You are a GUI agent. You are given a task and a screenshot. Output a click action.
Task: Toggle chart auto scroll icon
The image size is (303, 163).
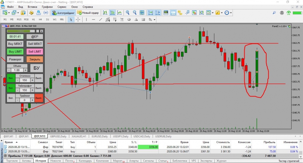(150, 13)
